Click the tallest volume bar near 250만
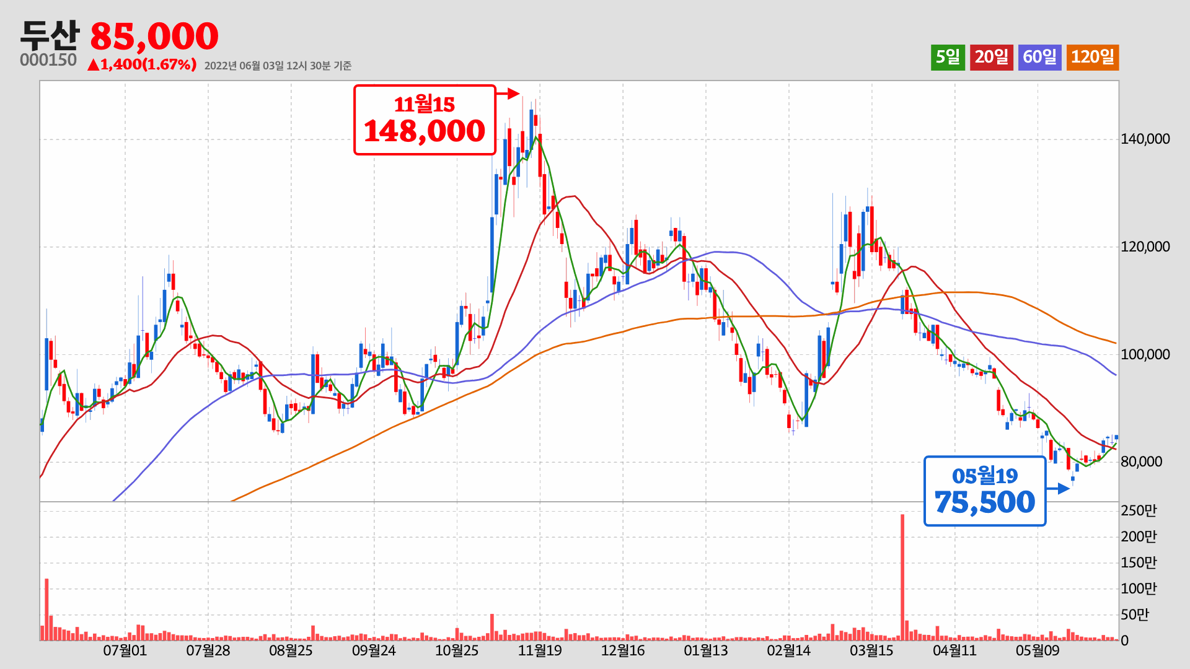This screenshot has width=1190, height=669. point(902,577)
